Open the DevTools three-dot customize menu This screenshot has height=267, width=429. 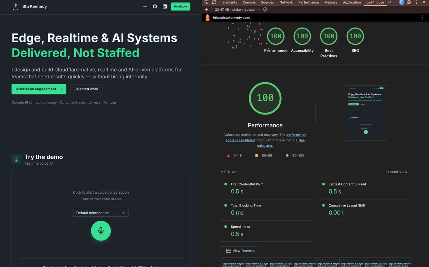[416, 2]
